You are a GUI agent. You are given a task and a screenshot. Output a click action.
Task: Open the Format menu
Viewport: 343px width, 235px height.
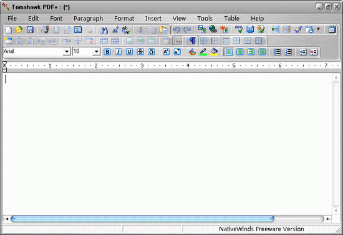(124, 19)
